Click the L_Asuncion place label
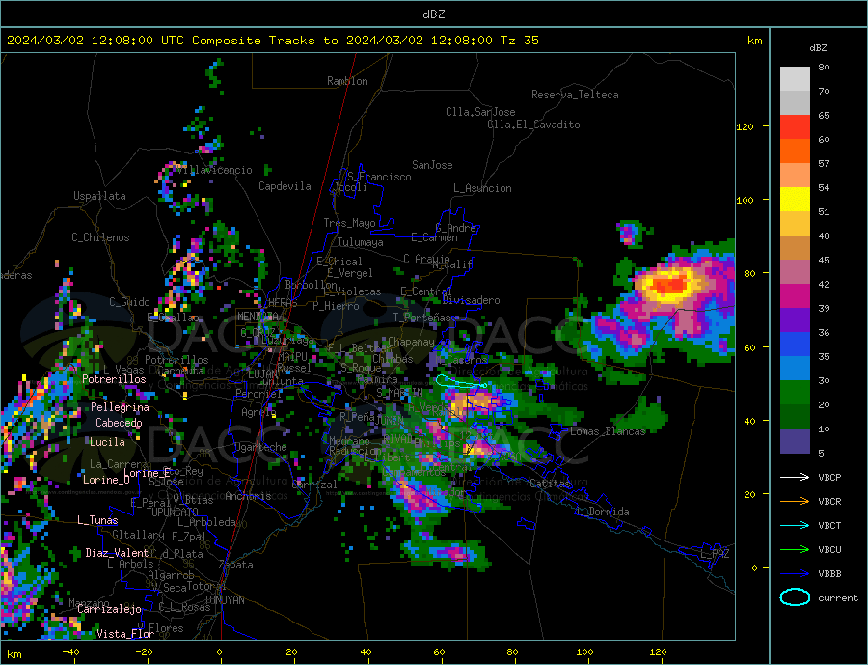Viewport: 868px width, 665px height. [482, 188]
